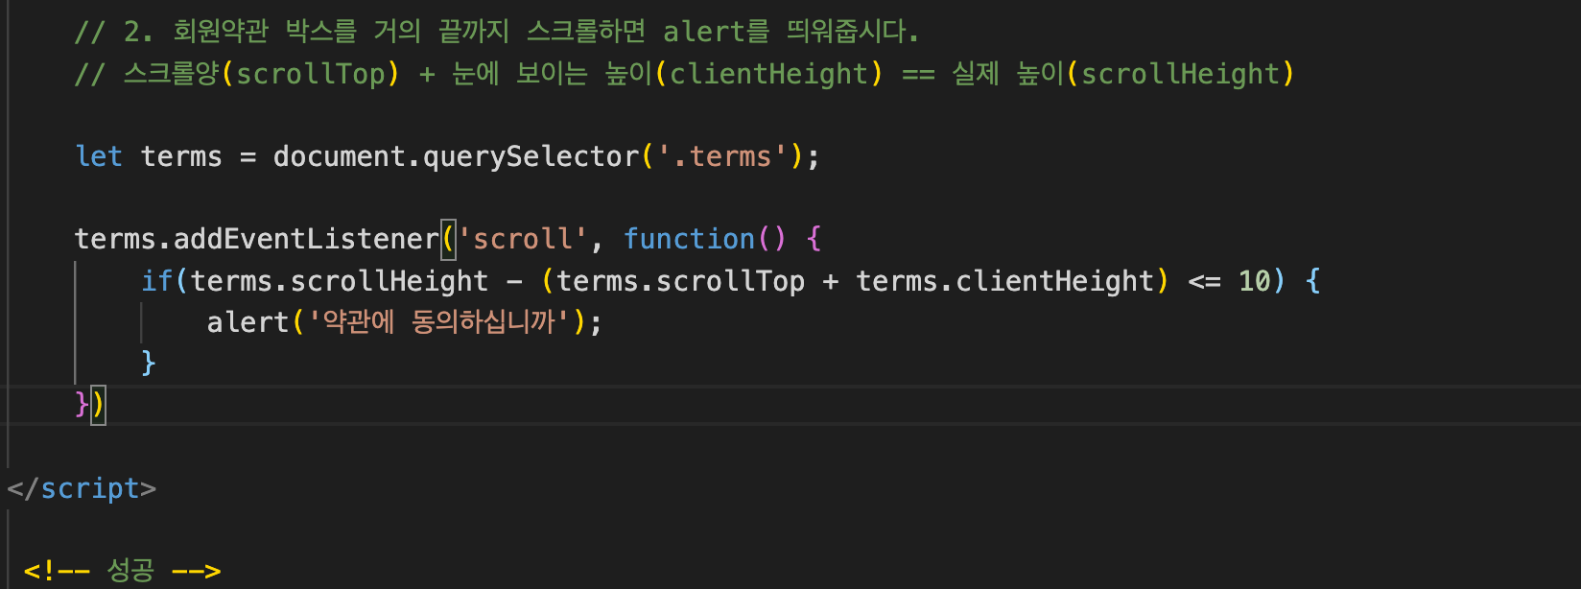
Task: Place cursor in the '.terms' selector string
Action: (x=722, y=156)
